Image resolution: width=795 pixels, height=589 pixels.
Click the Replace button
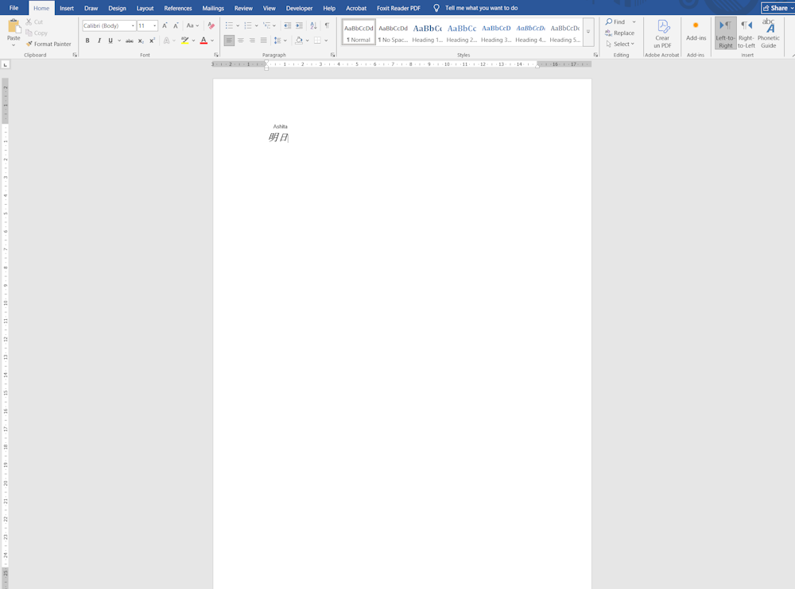(619, 33)
